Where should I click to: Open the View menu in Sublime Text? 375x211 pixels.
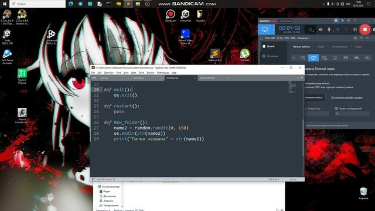(126, 73)
